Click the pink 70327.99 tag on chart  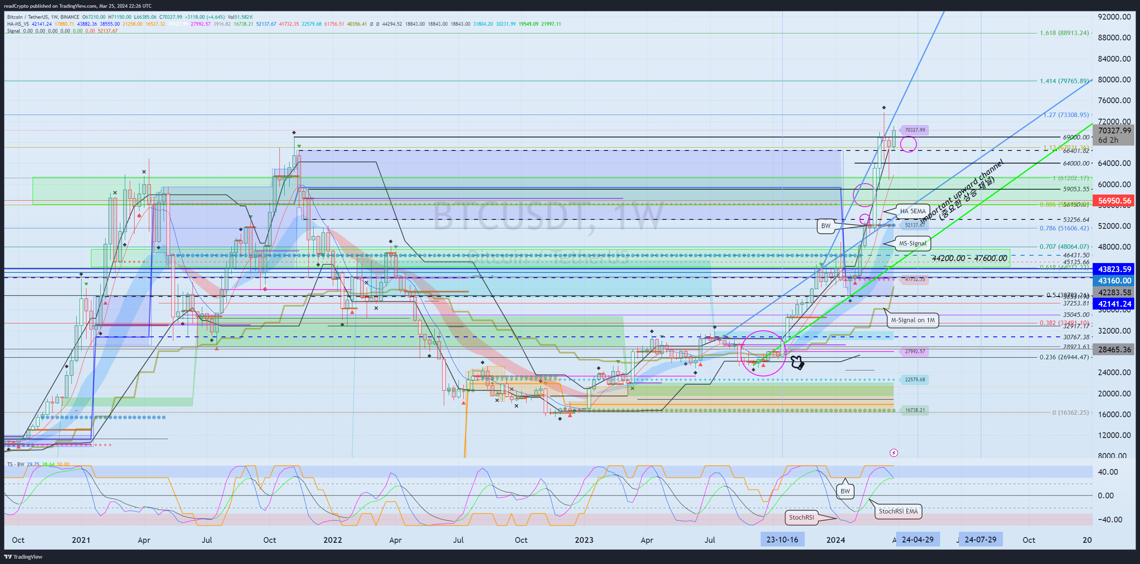914,130
